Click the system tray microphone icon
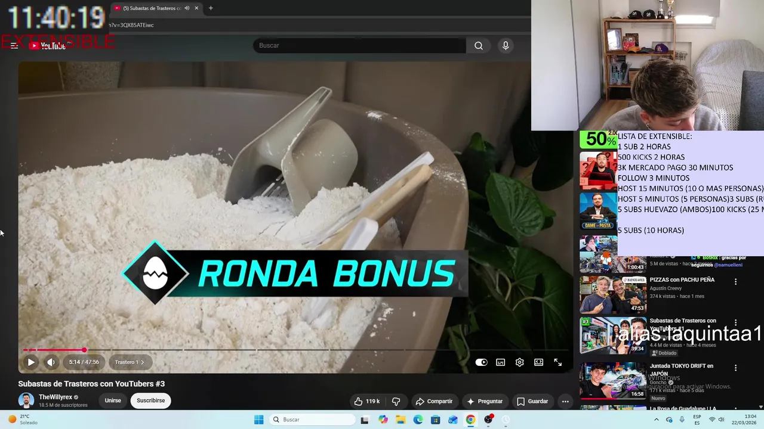Screen dimensions: 764x429 682,419
